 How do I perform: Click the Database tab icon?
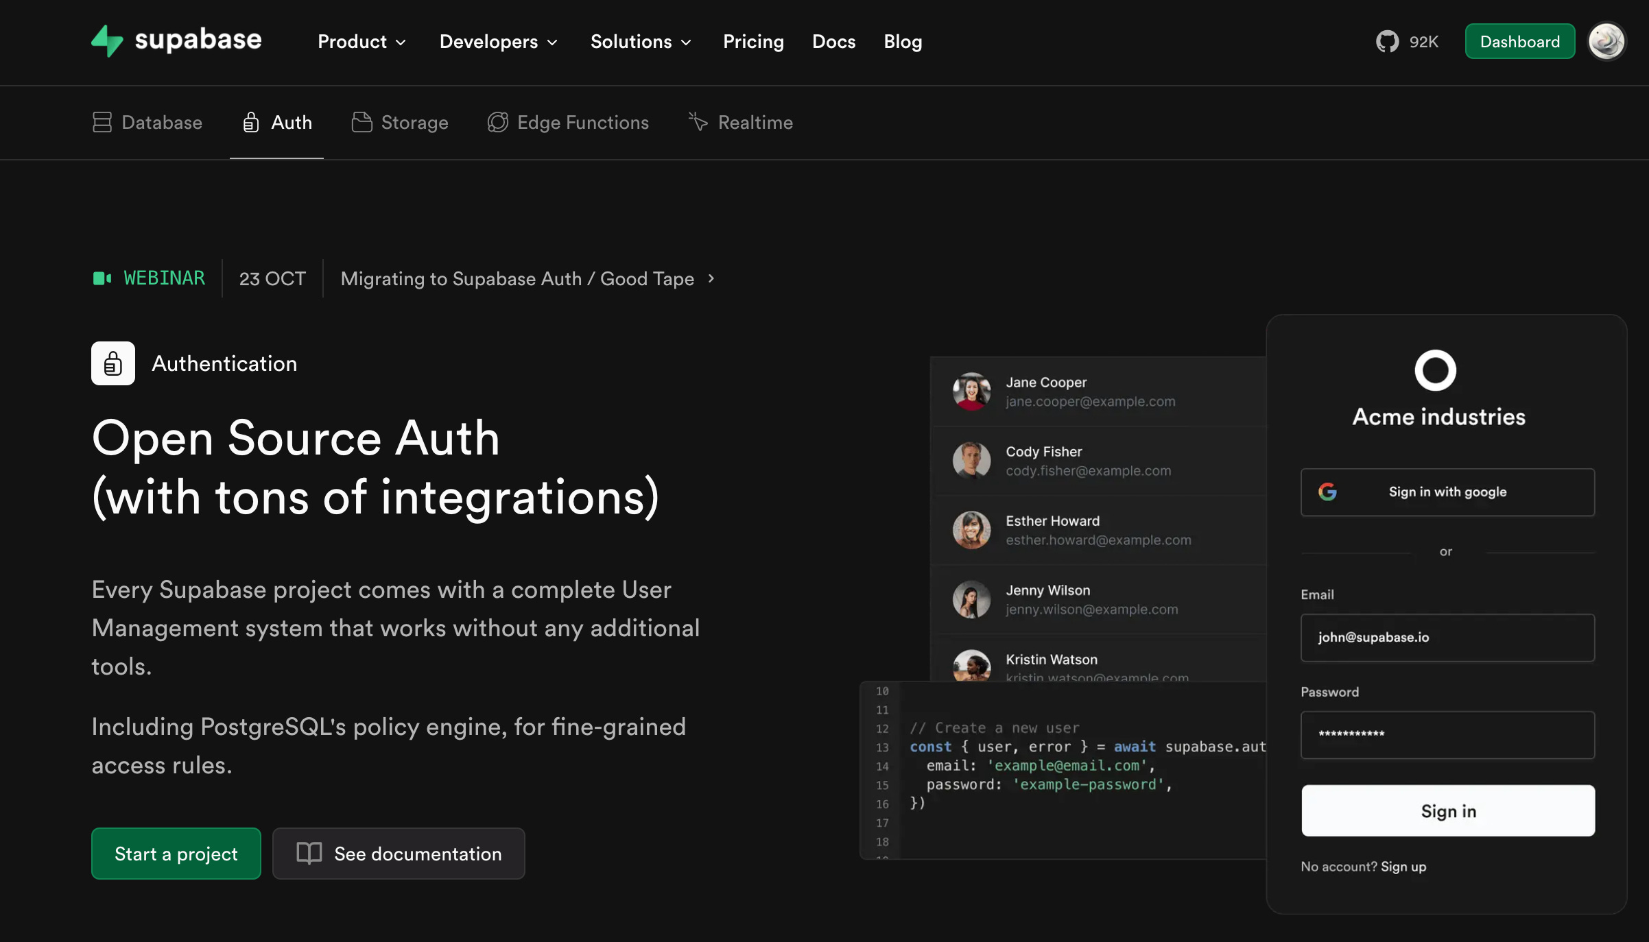point(102,123)
